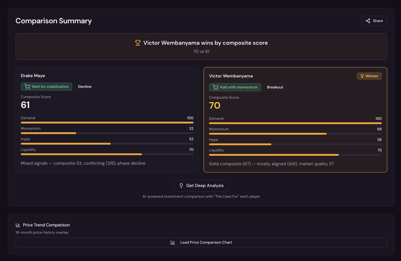
Task: Click Drake Maye's Demand label
Action: point(28,118)
